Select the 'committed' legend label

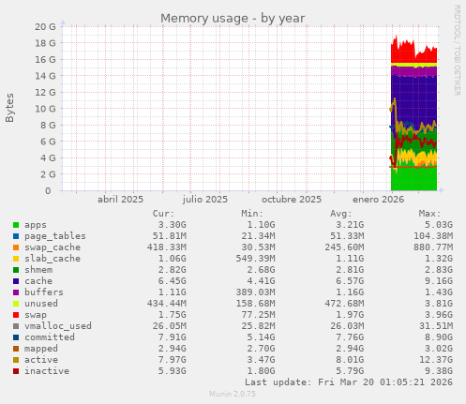tap(50, 337)
